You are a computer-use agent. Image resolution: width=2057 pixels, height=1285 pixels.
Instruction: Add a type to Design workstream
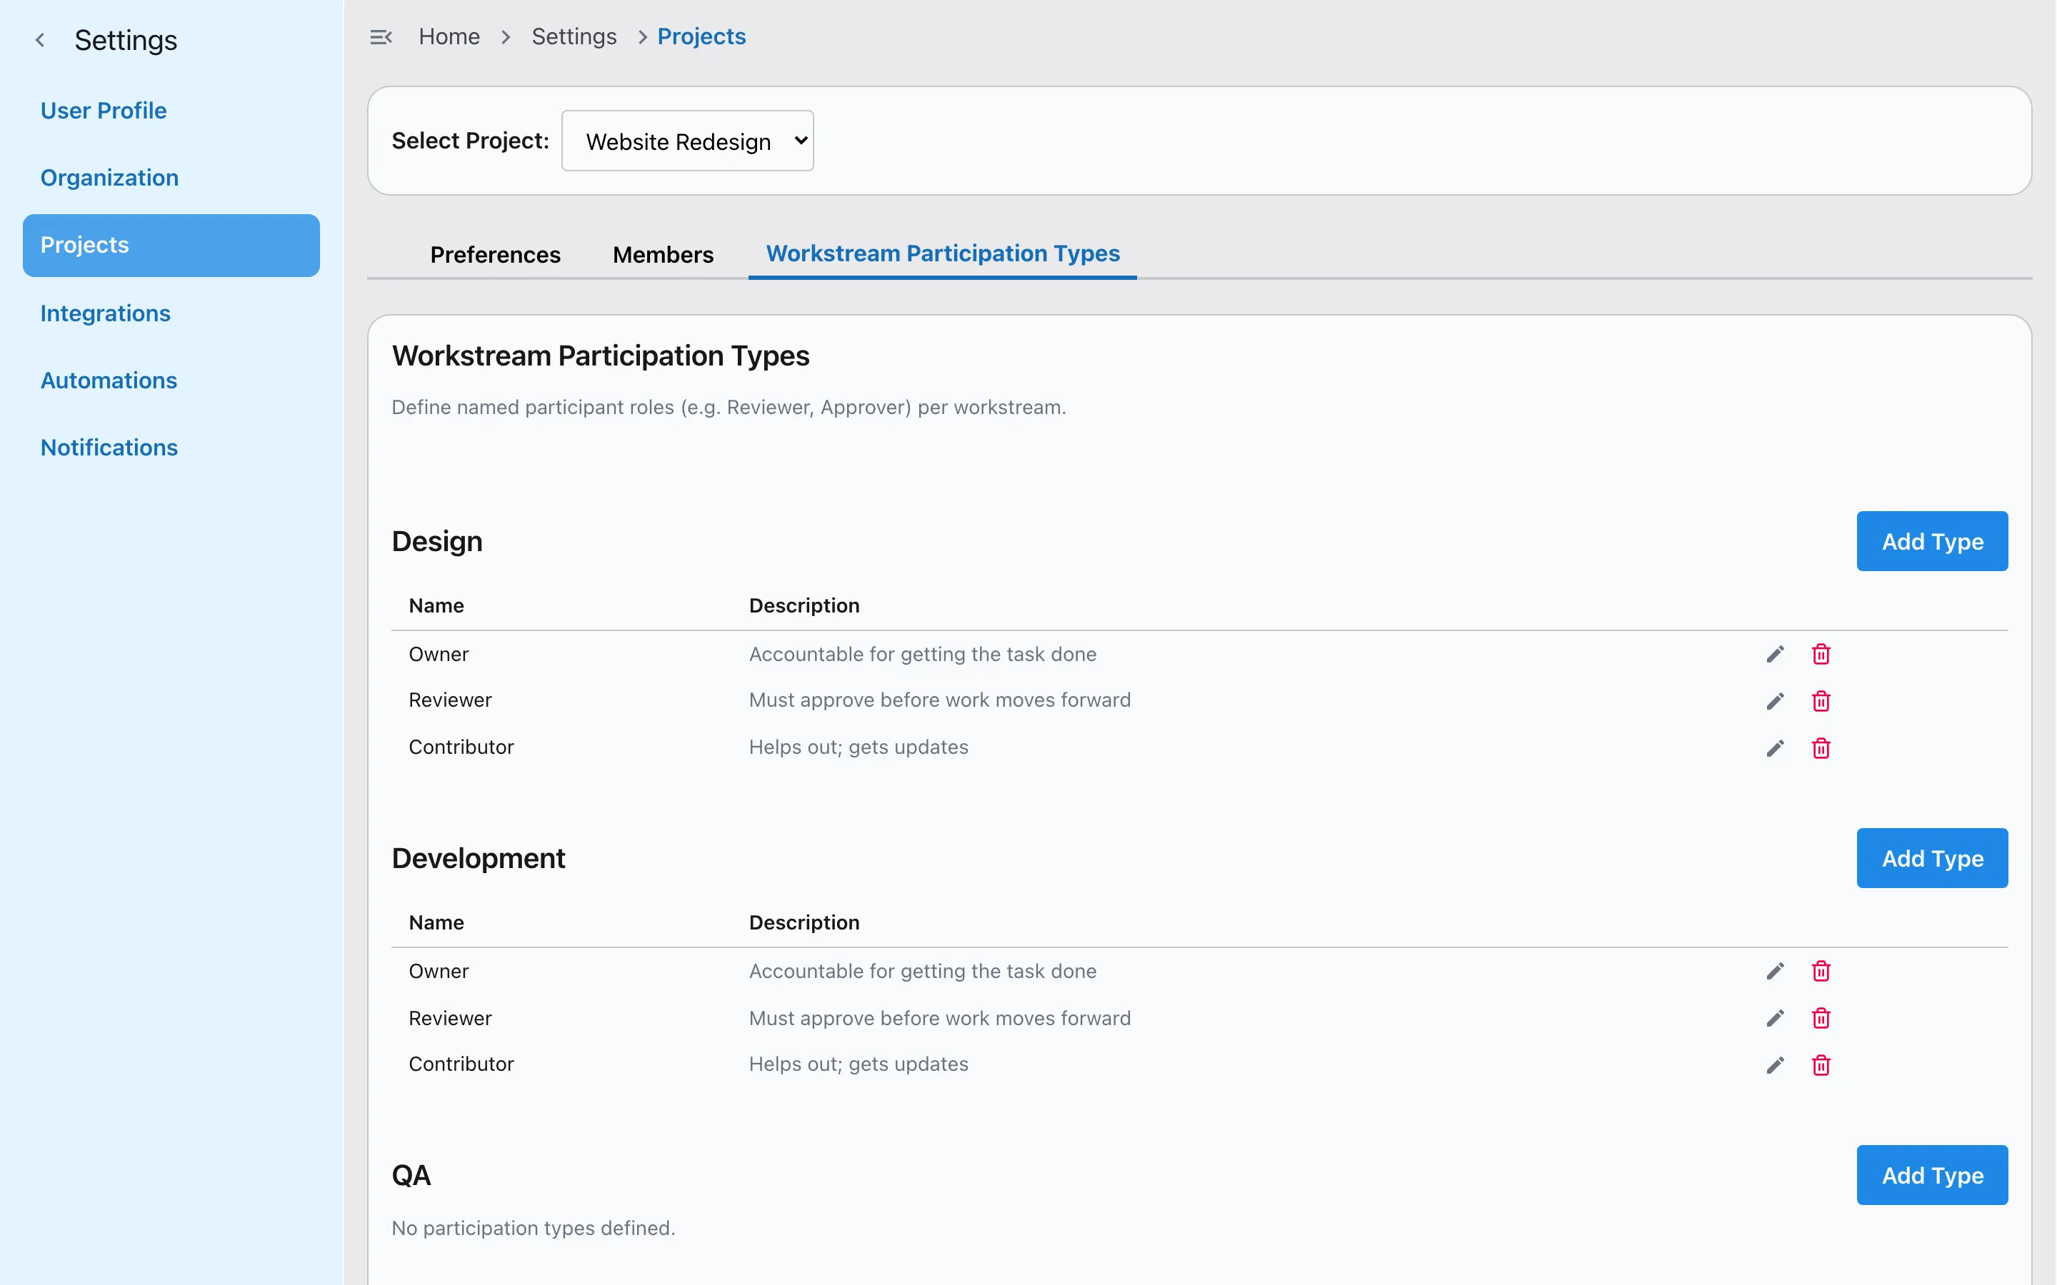click(x=1932, y=541)
